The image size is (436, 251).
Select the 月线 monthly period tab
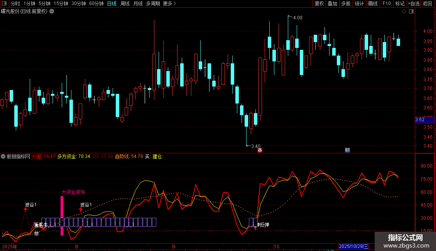click(x=138, y=3)
